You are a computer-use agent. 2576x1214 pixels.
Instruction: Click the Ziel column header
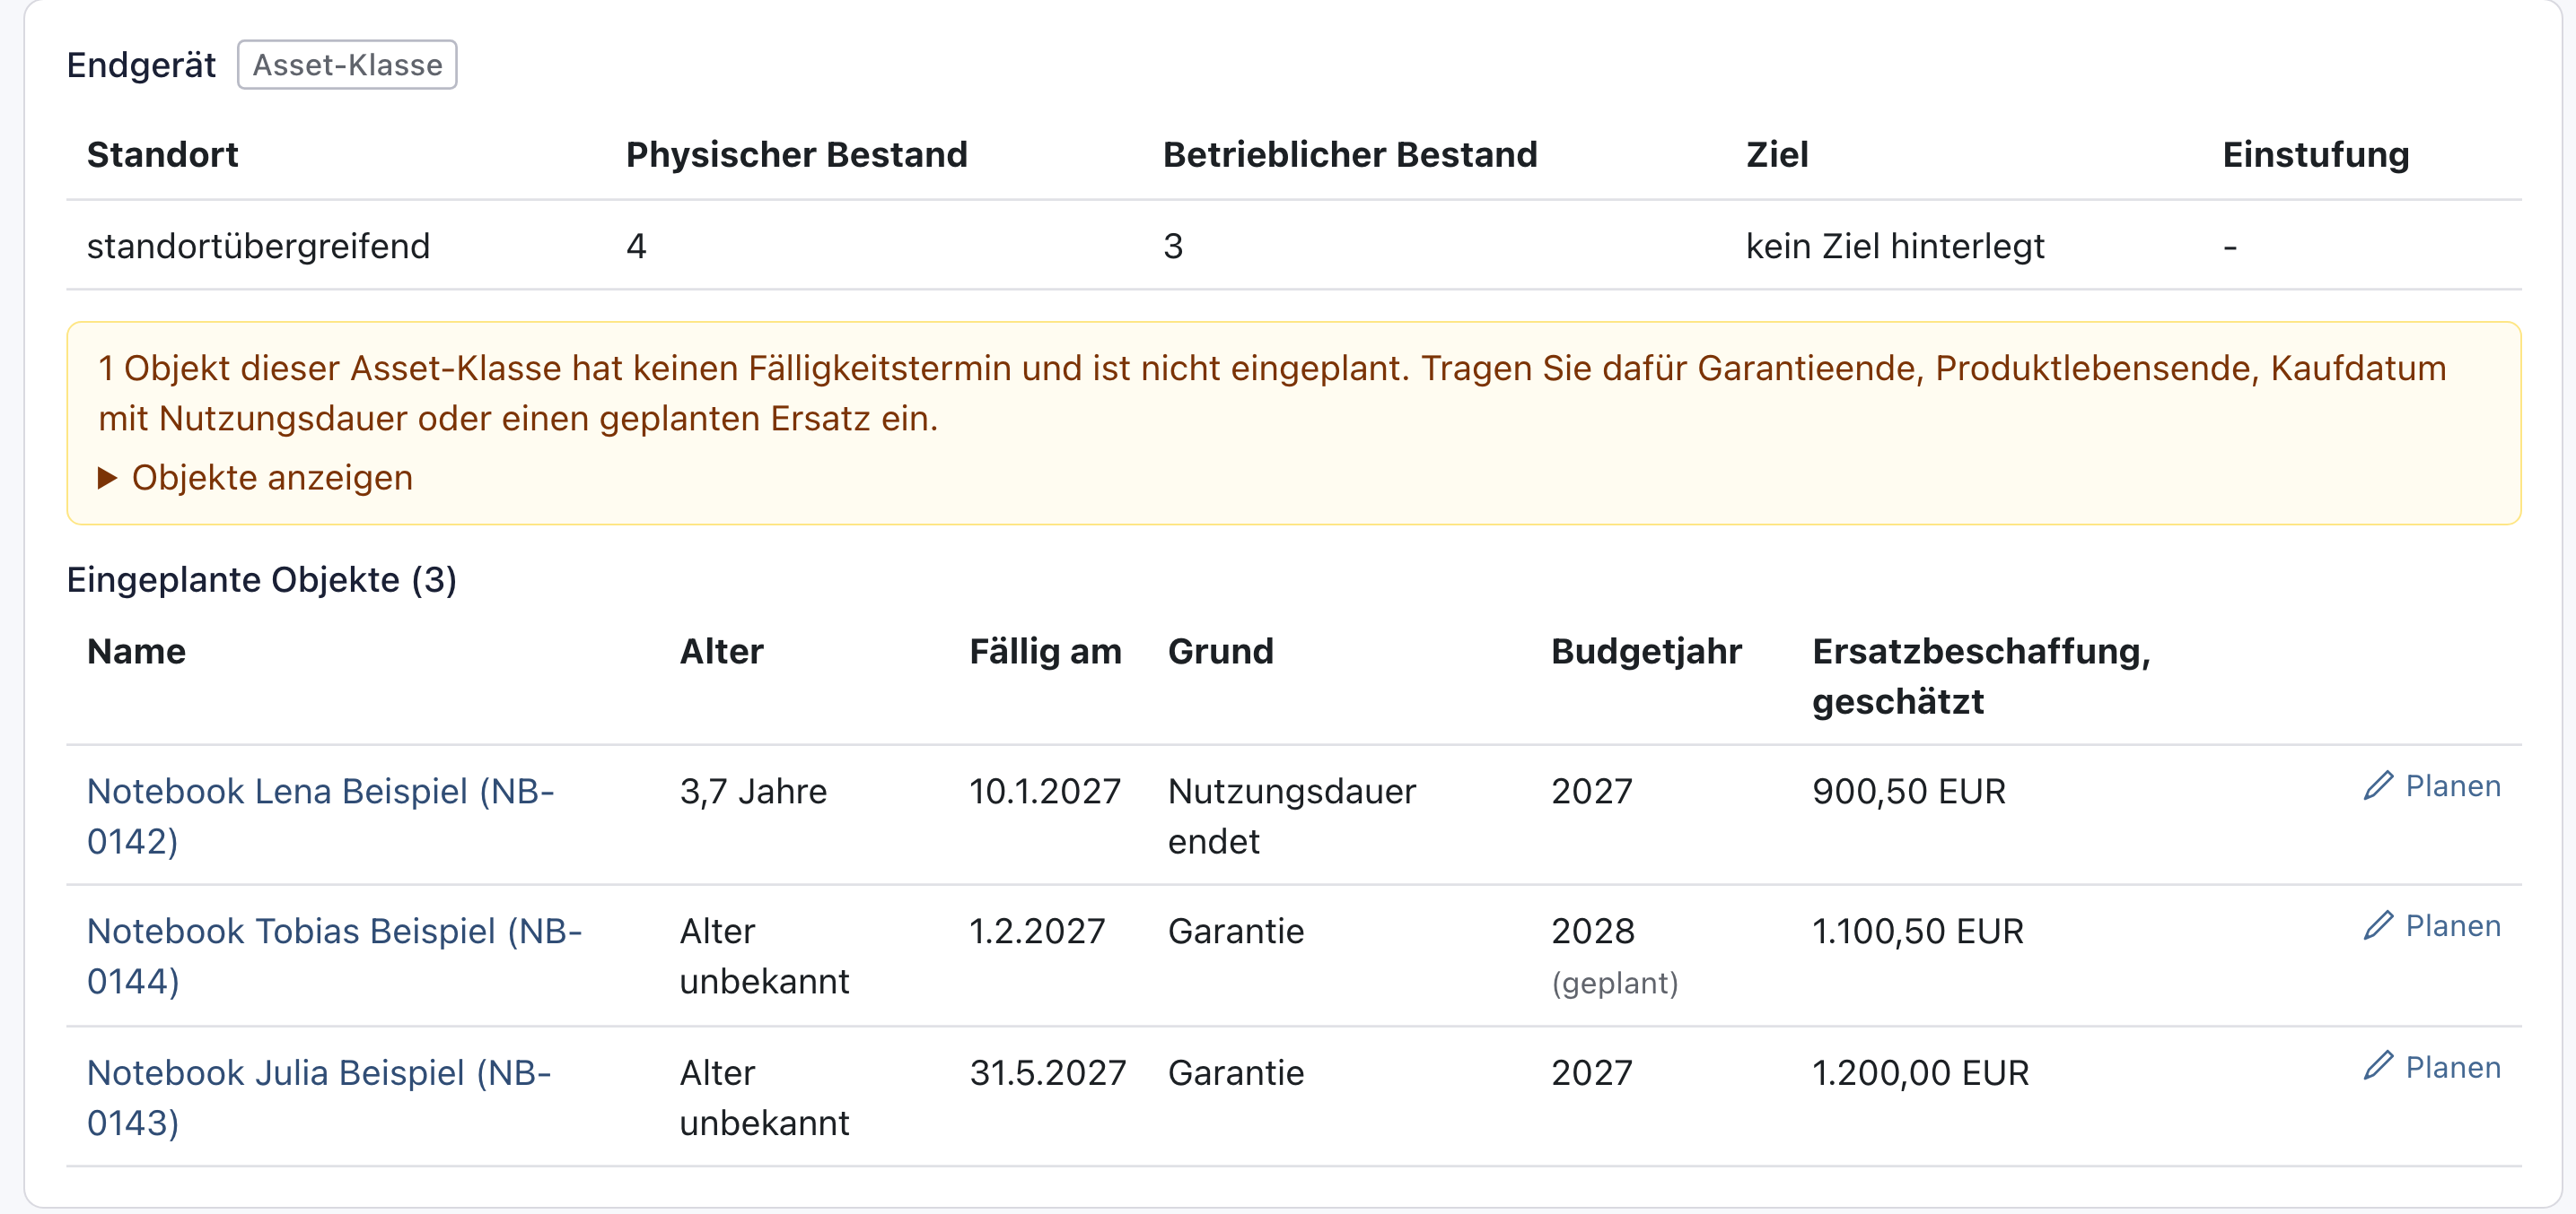pyautogui.click(x=1777, y=155)
